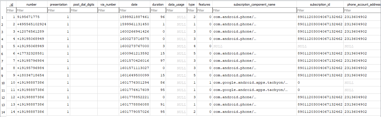This screenshot has width=381, height=117.
Task: Select number cell +495565102924
Action: pyautogui.click(x=31, y=24)
